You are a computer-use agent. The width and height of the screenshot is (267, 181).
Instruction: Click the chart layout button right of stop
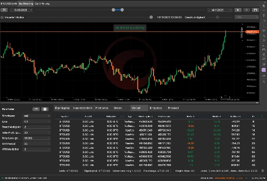click(x=255, y=10)
